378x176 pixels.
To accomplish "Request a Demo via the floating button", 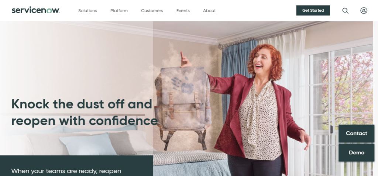I will pos(356,152).
